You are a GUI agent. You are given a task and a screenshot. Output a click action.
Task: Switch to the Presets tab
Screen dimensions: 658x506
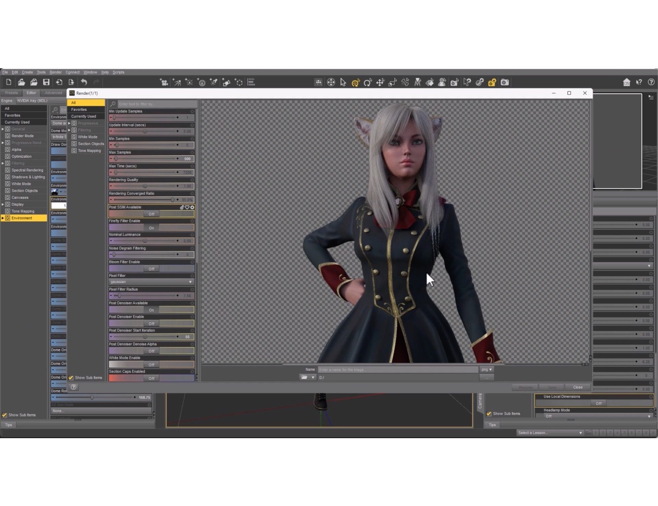pyautogui.click(x=11, y=93)
